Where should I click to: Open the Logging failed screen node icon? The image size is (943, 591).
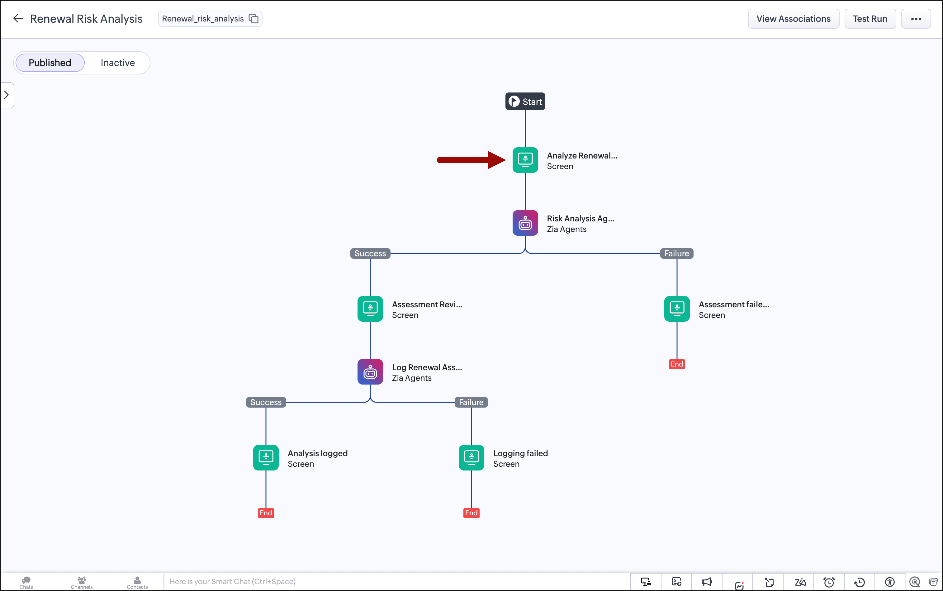[x=471, y=458]
